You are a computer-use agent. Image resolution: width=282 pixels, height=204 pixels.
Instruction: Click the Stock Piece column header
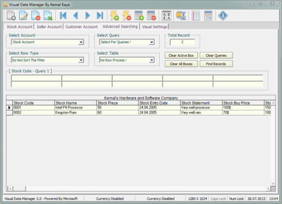[x=118, y=103]
